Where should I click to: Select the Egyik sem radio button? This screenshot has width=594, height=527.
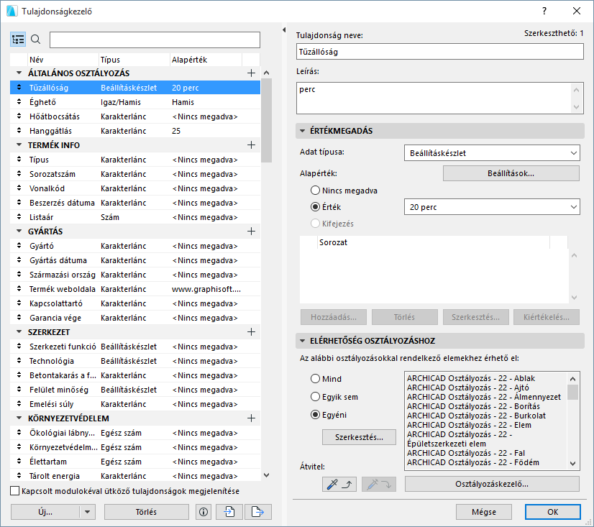[x=315, y=397]
